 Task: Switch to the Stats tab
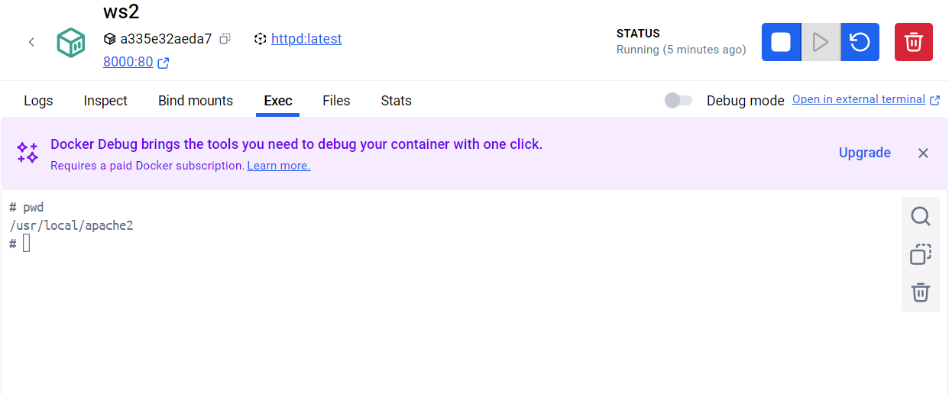tap(396, 101)
